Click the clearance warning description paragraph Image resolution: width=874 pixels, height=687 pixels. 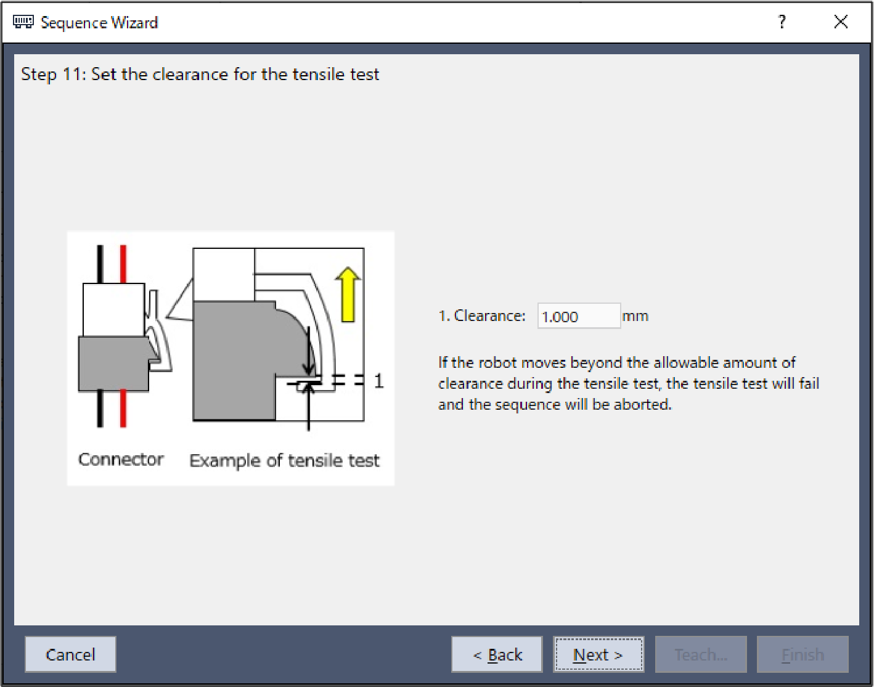point(628,383)
